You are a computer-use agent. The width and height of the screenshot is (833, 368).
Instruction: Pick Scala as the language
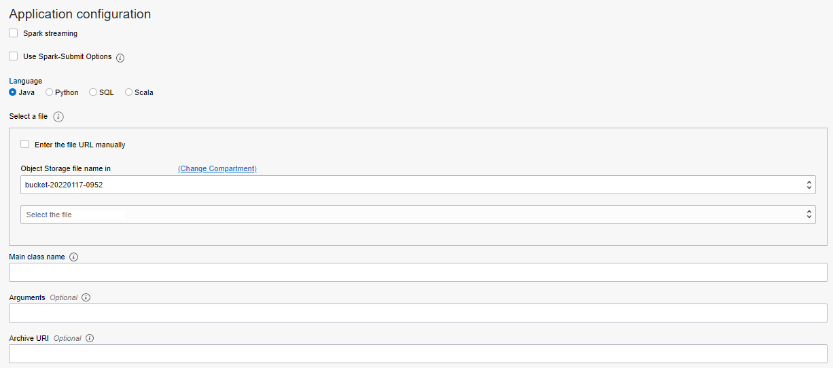pyautogui.click(x=128, y=92)
